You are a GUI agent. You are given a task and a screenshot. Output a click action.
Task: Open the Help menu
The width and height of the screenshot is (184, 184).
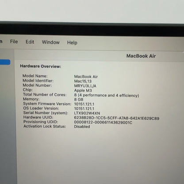[72, 42]
